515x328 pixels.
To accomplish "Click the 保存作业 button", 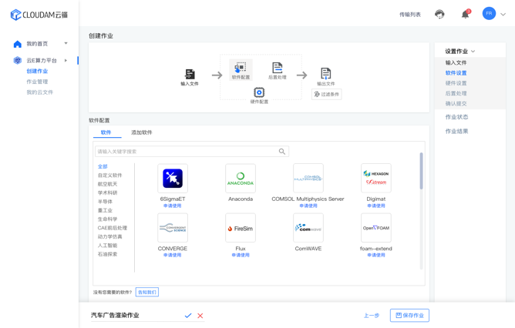I will pos(409,315).
